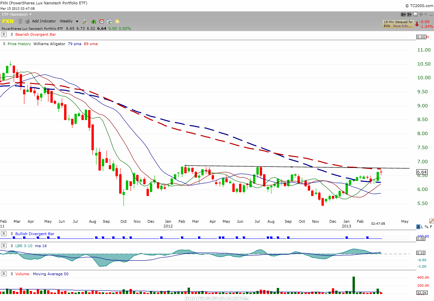
Task: Select the Today time range
Action: (x=244, y=299)
